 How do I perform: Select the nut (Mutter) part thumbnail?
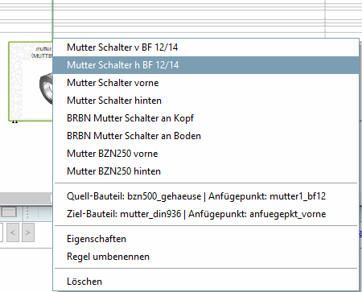[x=31, y=81]
